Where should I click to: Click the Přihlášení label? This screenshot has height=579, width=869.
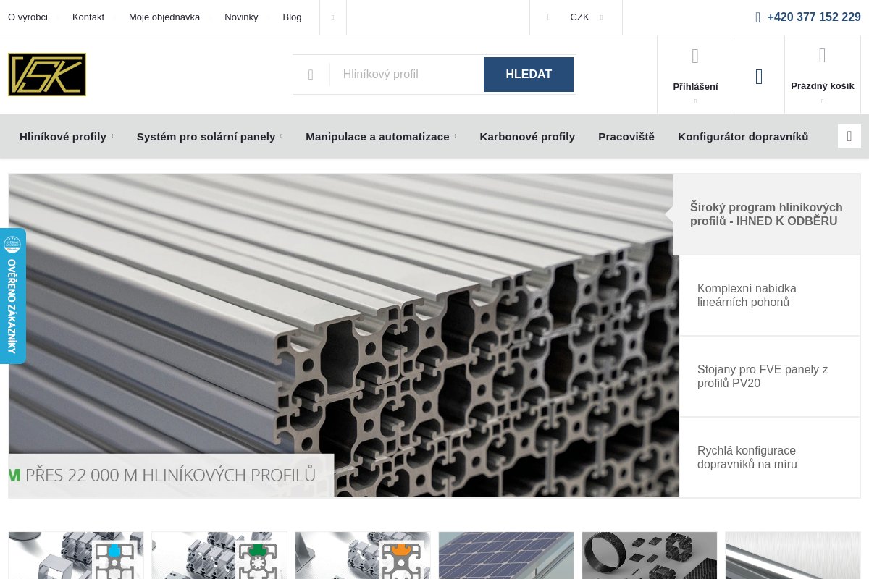tap(695, 87)
